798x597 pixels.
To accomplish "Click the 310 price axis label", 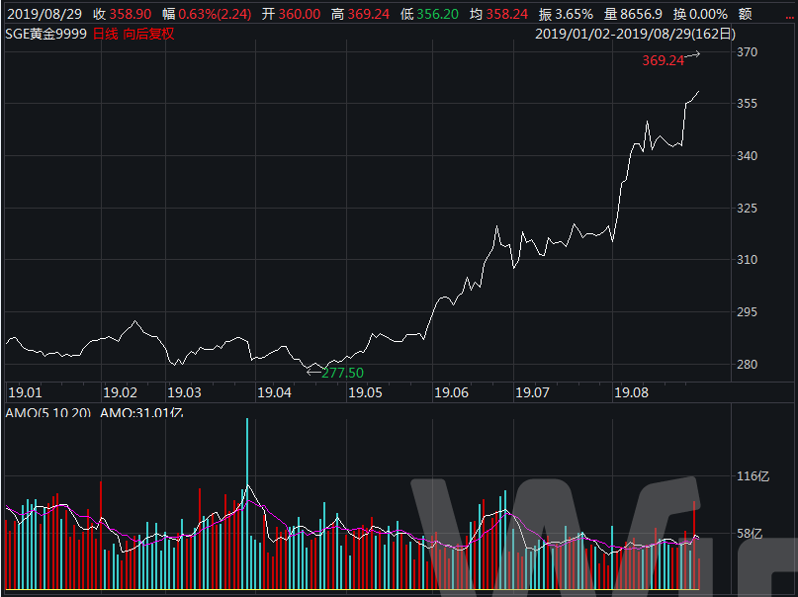I will tap(747, 260).
